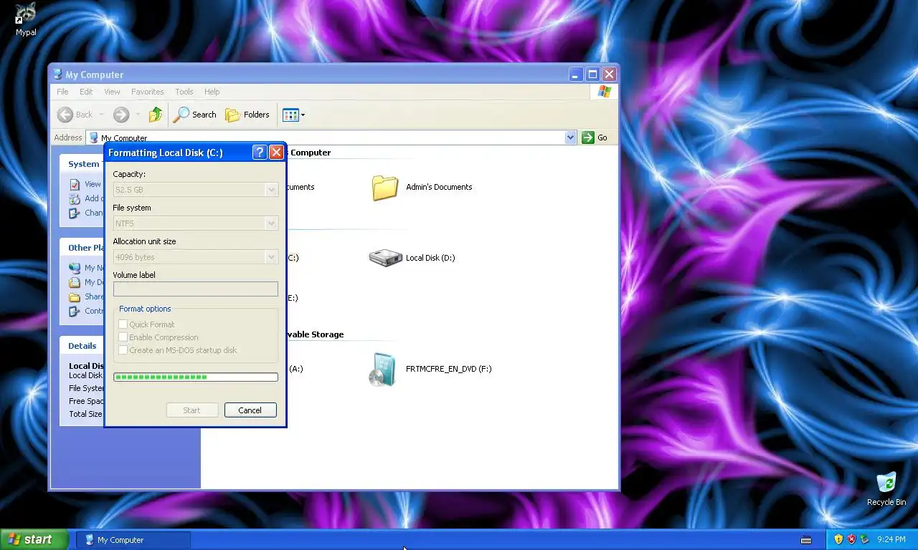Click the Windows flag logo in menu bar
918x550 pixels.
click(x=604, y=92)
